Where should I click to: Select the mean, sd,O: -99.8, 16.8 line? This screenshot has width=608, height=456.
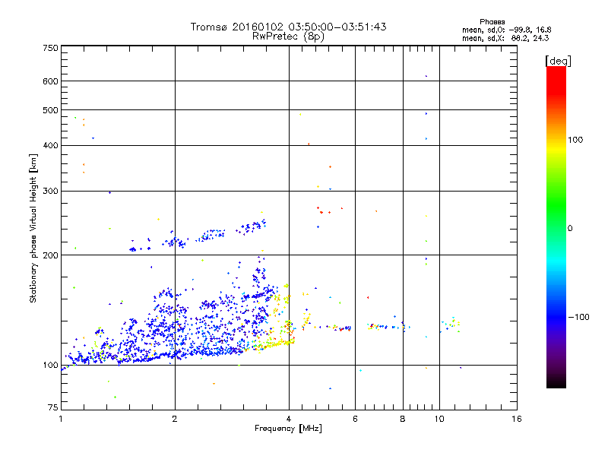click(x=506, y=30)
